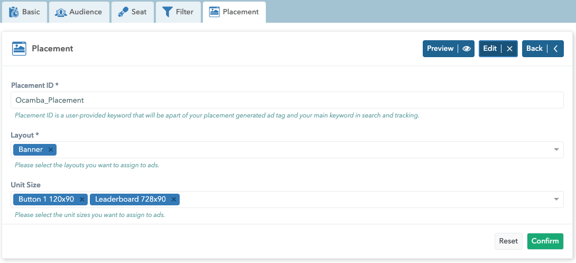Click the Basic tab clipboard icon

point(14,12)
